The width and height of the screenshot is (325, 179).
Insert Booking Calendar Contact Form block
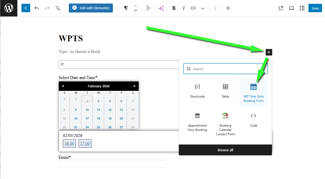pyautogui.click(x=225, y=124)
